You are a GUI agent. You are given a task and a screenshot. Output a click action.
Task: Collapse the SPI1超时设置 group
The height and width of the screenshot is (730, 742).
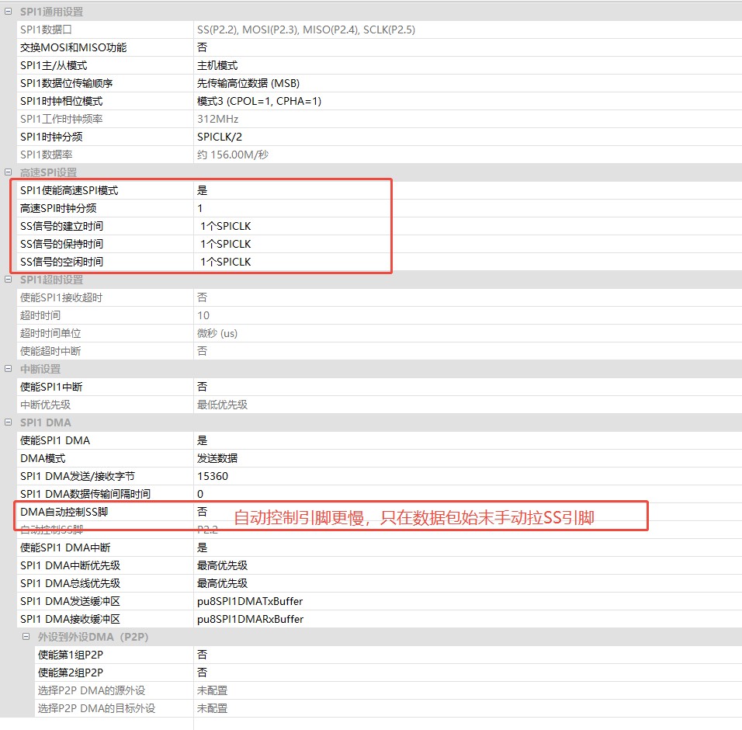coord(8,280)
